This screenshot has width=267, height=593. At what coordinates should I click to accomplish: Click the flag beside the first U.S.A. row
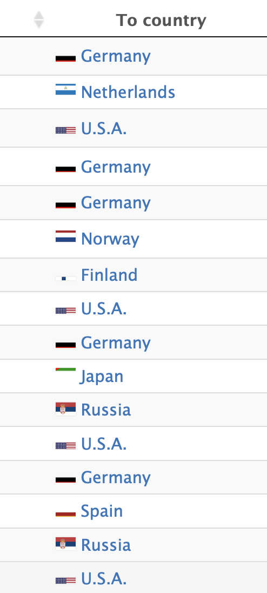point(66,130)
